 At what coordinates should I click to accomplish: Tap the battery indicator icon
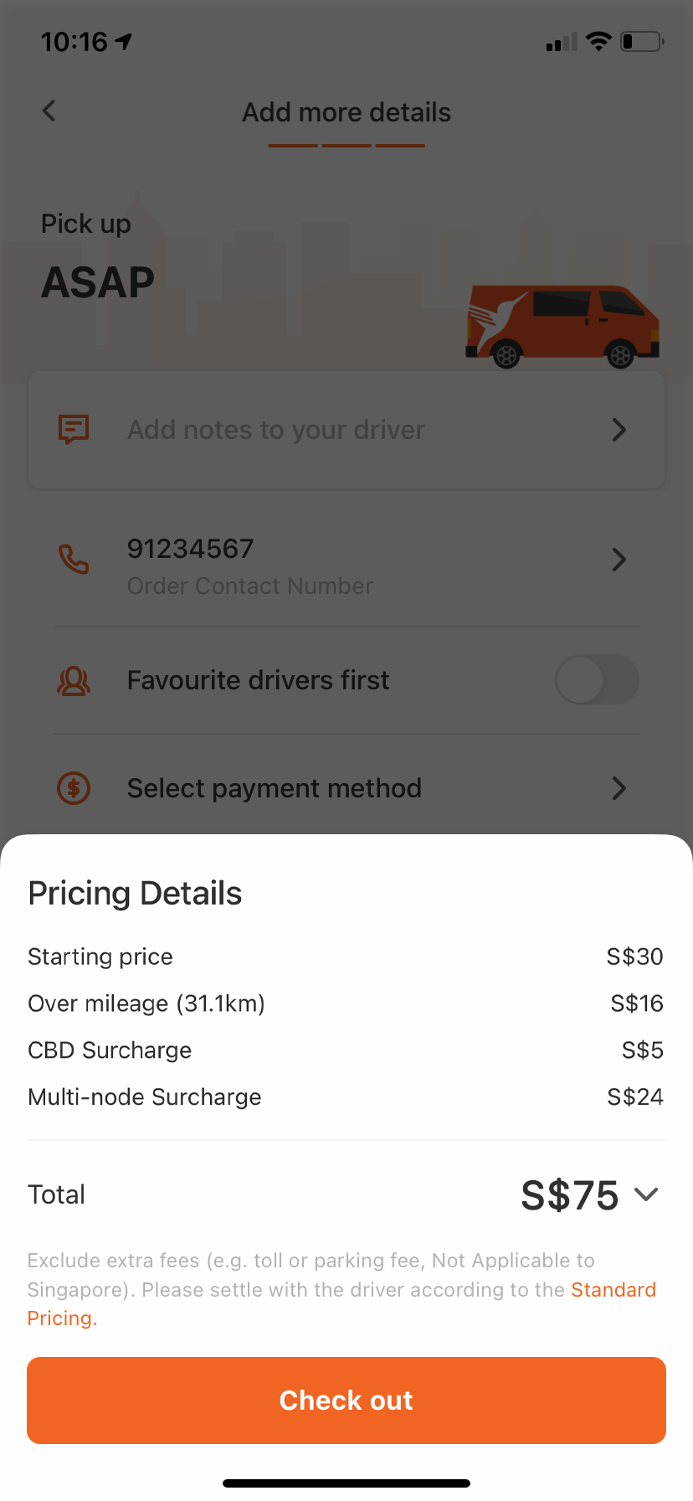[x=642, y=41]
